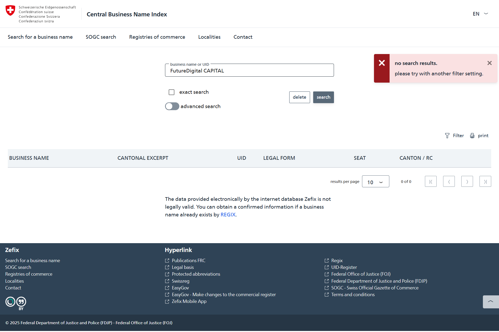Go to next results page

click(x=467, y=181)
